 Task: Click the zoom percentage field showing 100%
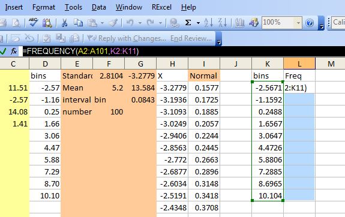[x=278, y=22]
